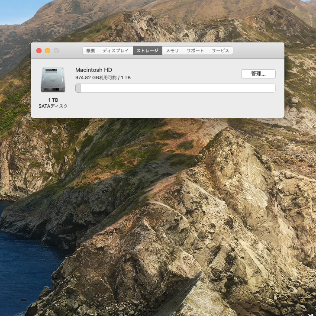The width and height of the screenshot is (316, 316).
Task: Click the 1 TB capacity label under disk
Action: pos(53,100)
